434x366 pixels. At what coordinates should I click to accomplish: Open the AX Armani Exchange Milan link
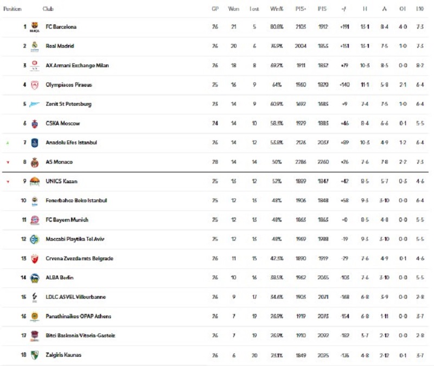click(x=78, y=66)
